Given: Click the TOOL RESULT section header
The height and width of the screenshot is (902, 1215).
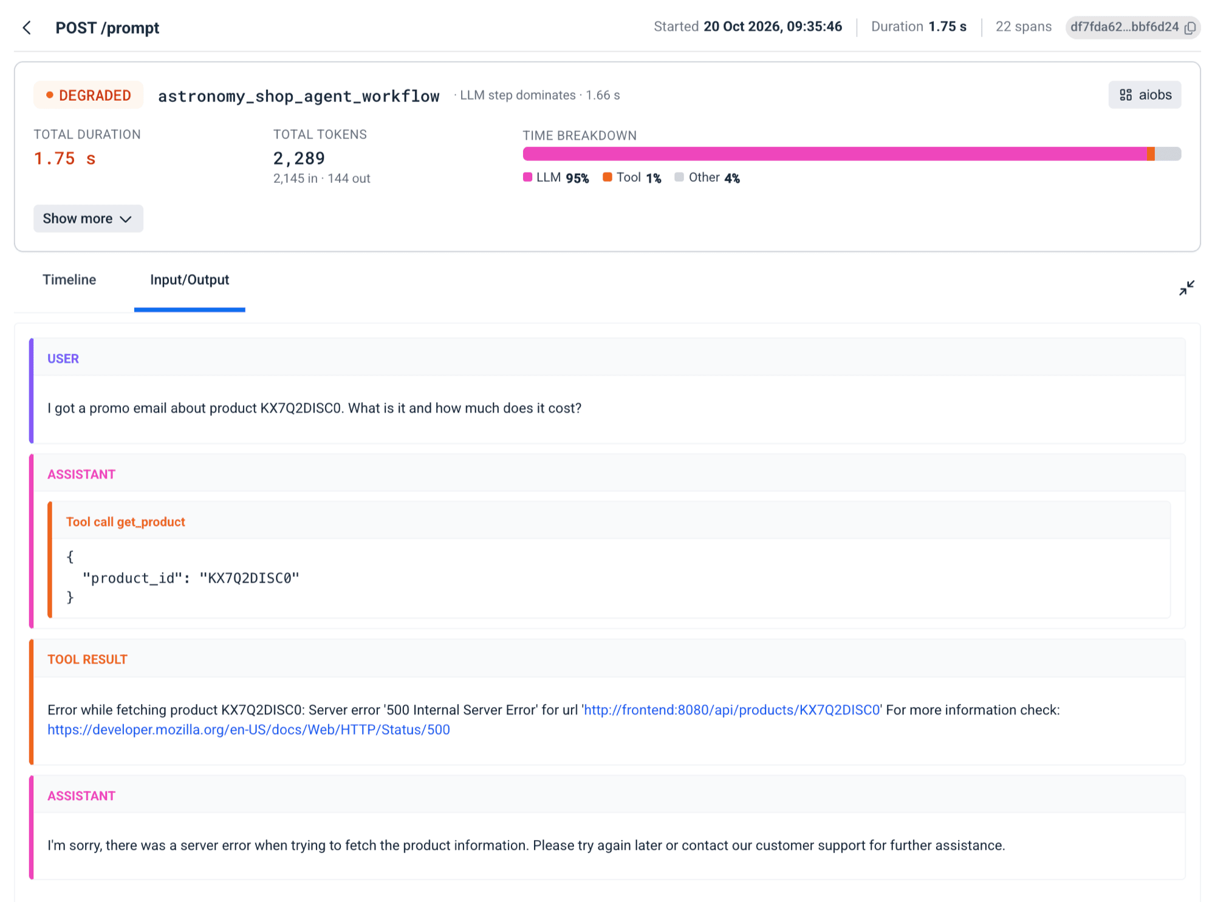Looking at the screenshot, I should click(609, 659).
